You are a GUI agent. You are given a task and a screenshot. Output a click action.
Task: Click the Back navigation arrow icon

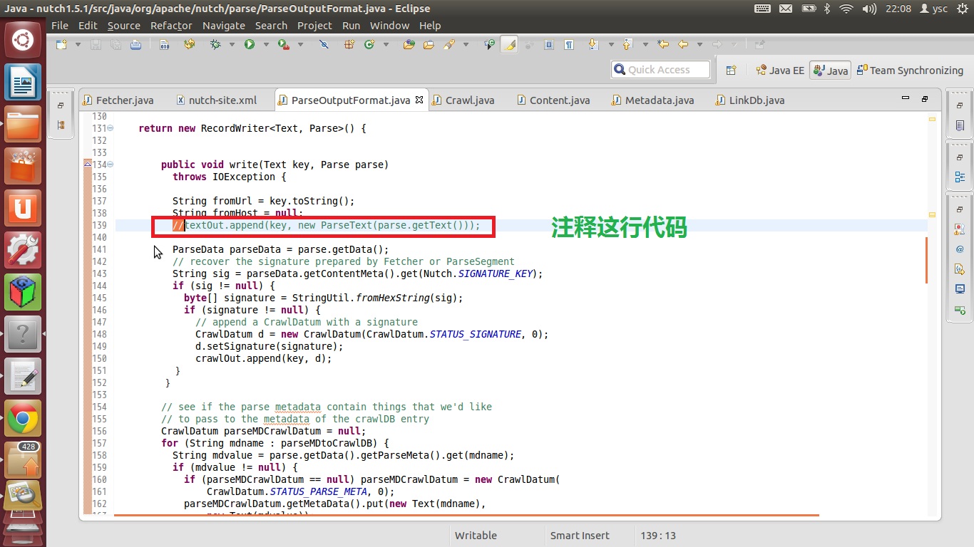tap(683, 44)
